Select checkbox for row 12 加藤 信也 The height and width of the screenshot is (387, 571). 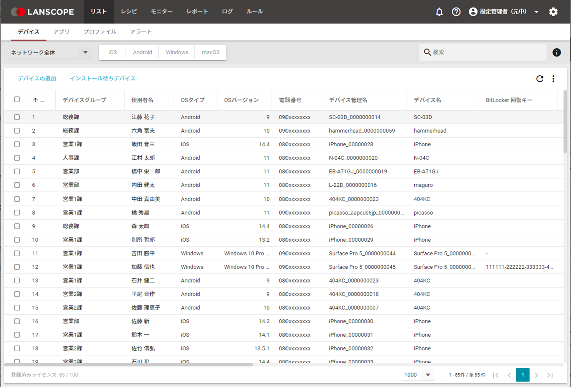point(17,267)
